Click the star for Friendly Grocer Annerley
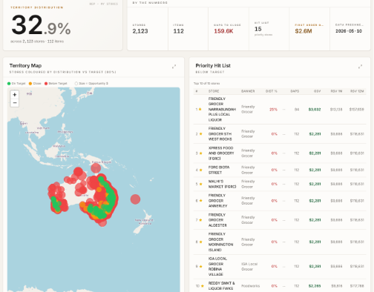 point(201,201)
